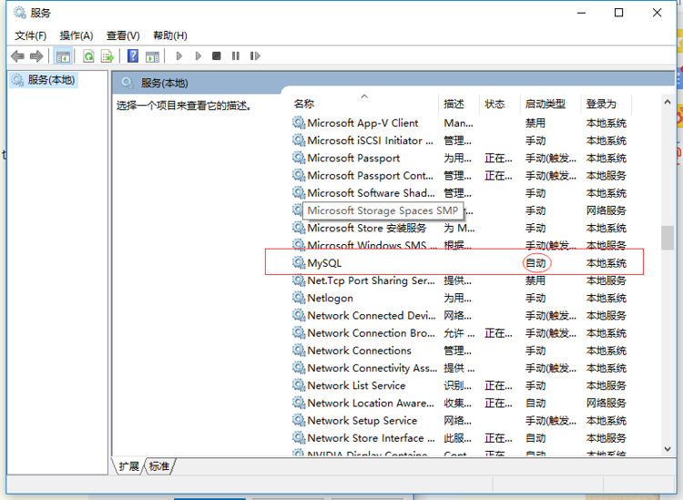Click the Restart Service toolbar icon
Image resolution: width=683 pixels, height=500 pixels.
pyautogui.click(x=255, y=56)
